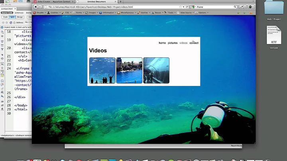
Task: Switch to Split view
Action: (x=12, y=17)
